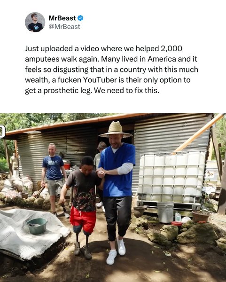
Task: Select the green basin on the tarp
Action: click(x=37, y=226)
